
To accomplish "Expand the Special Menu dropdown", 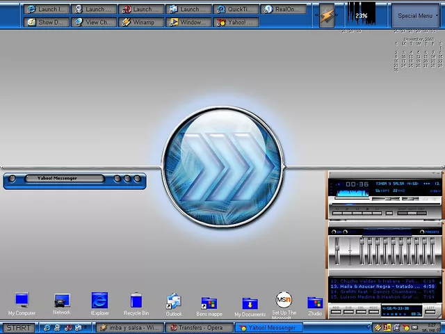I will pos(416,15).
